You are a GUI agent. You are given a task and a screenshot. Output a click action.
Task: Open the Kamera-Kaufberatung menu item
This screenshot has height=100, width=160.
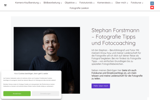(x=27, y=3)
